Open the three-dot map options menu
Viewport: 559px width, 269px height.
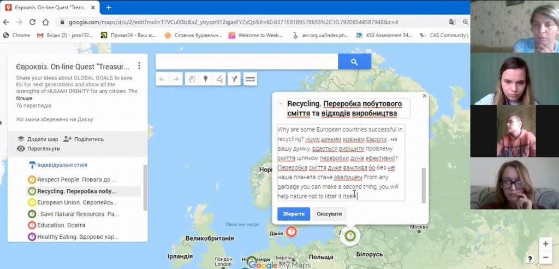coord(139,66)
